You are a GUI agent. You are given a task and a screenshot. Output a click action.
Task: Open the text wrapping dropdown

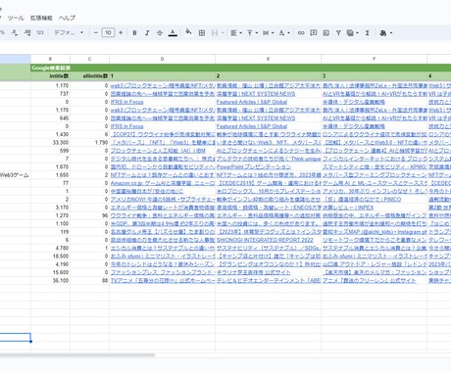[268, 33]
